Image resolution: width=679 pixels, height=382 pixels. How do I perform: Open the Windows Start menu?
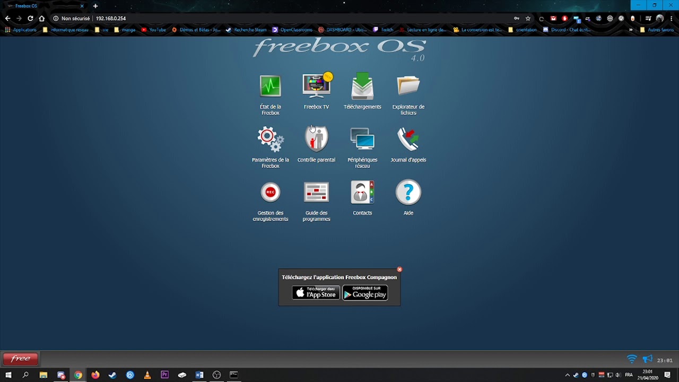coord(8,375)
